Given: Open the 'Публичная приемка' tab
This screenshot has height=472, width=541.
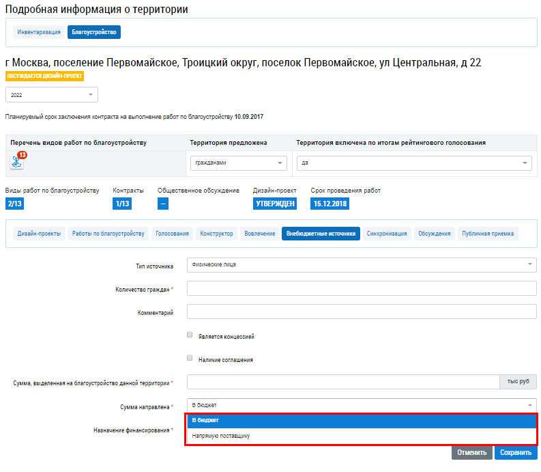Looking at the screenshot, I should (487, 234).
